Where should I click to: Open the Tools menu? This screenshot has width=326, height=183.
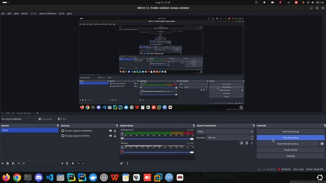click(x=62, y=14)
